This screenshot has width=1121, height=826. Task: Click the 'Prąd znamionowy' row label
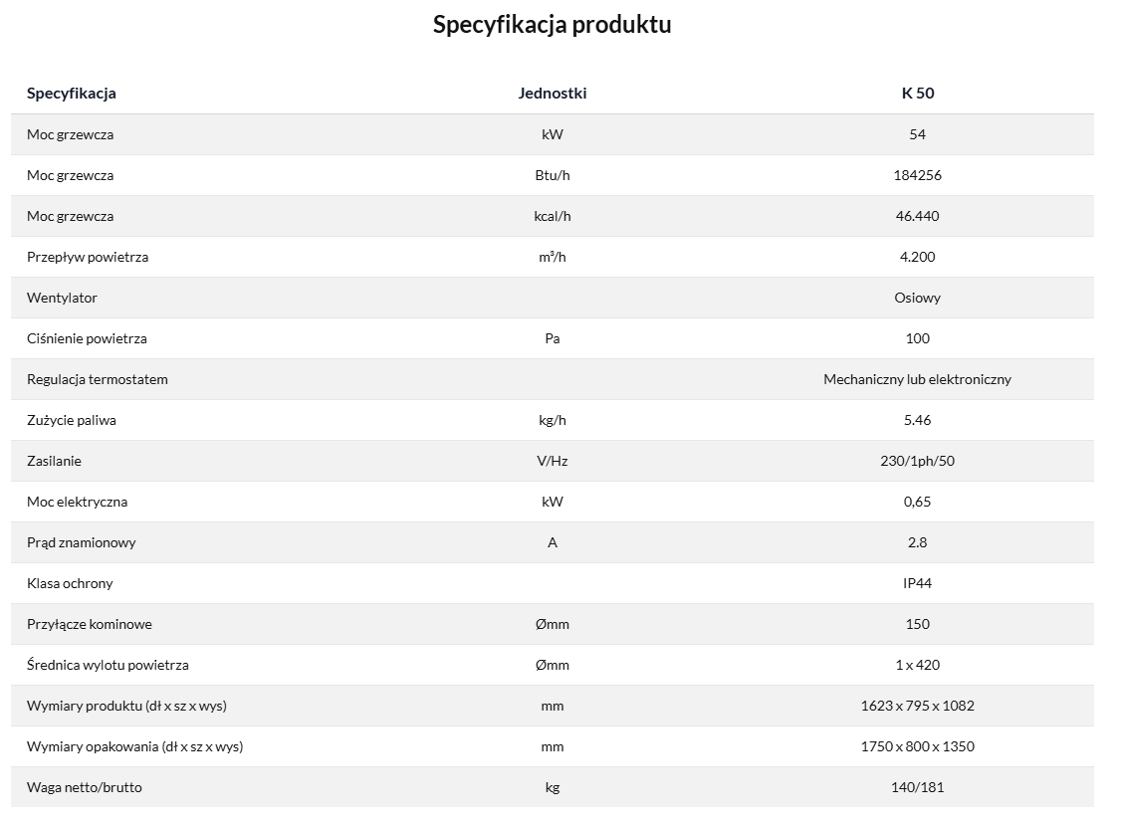[82, 542]
